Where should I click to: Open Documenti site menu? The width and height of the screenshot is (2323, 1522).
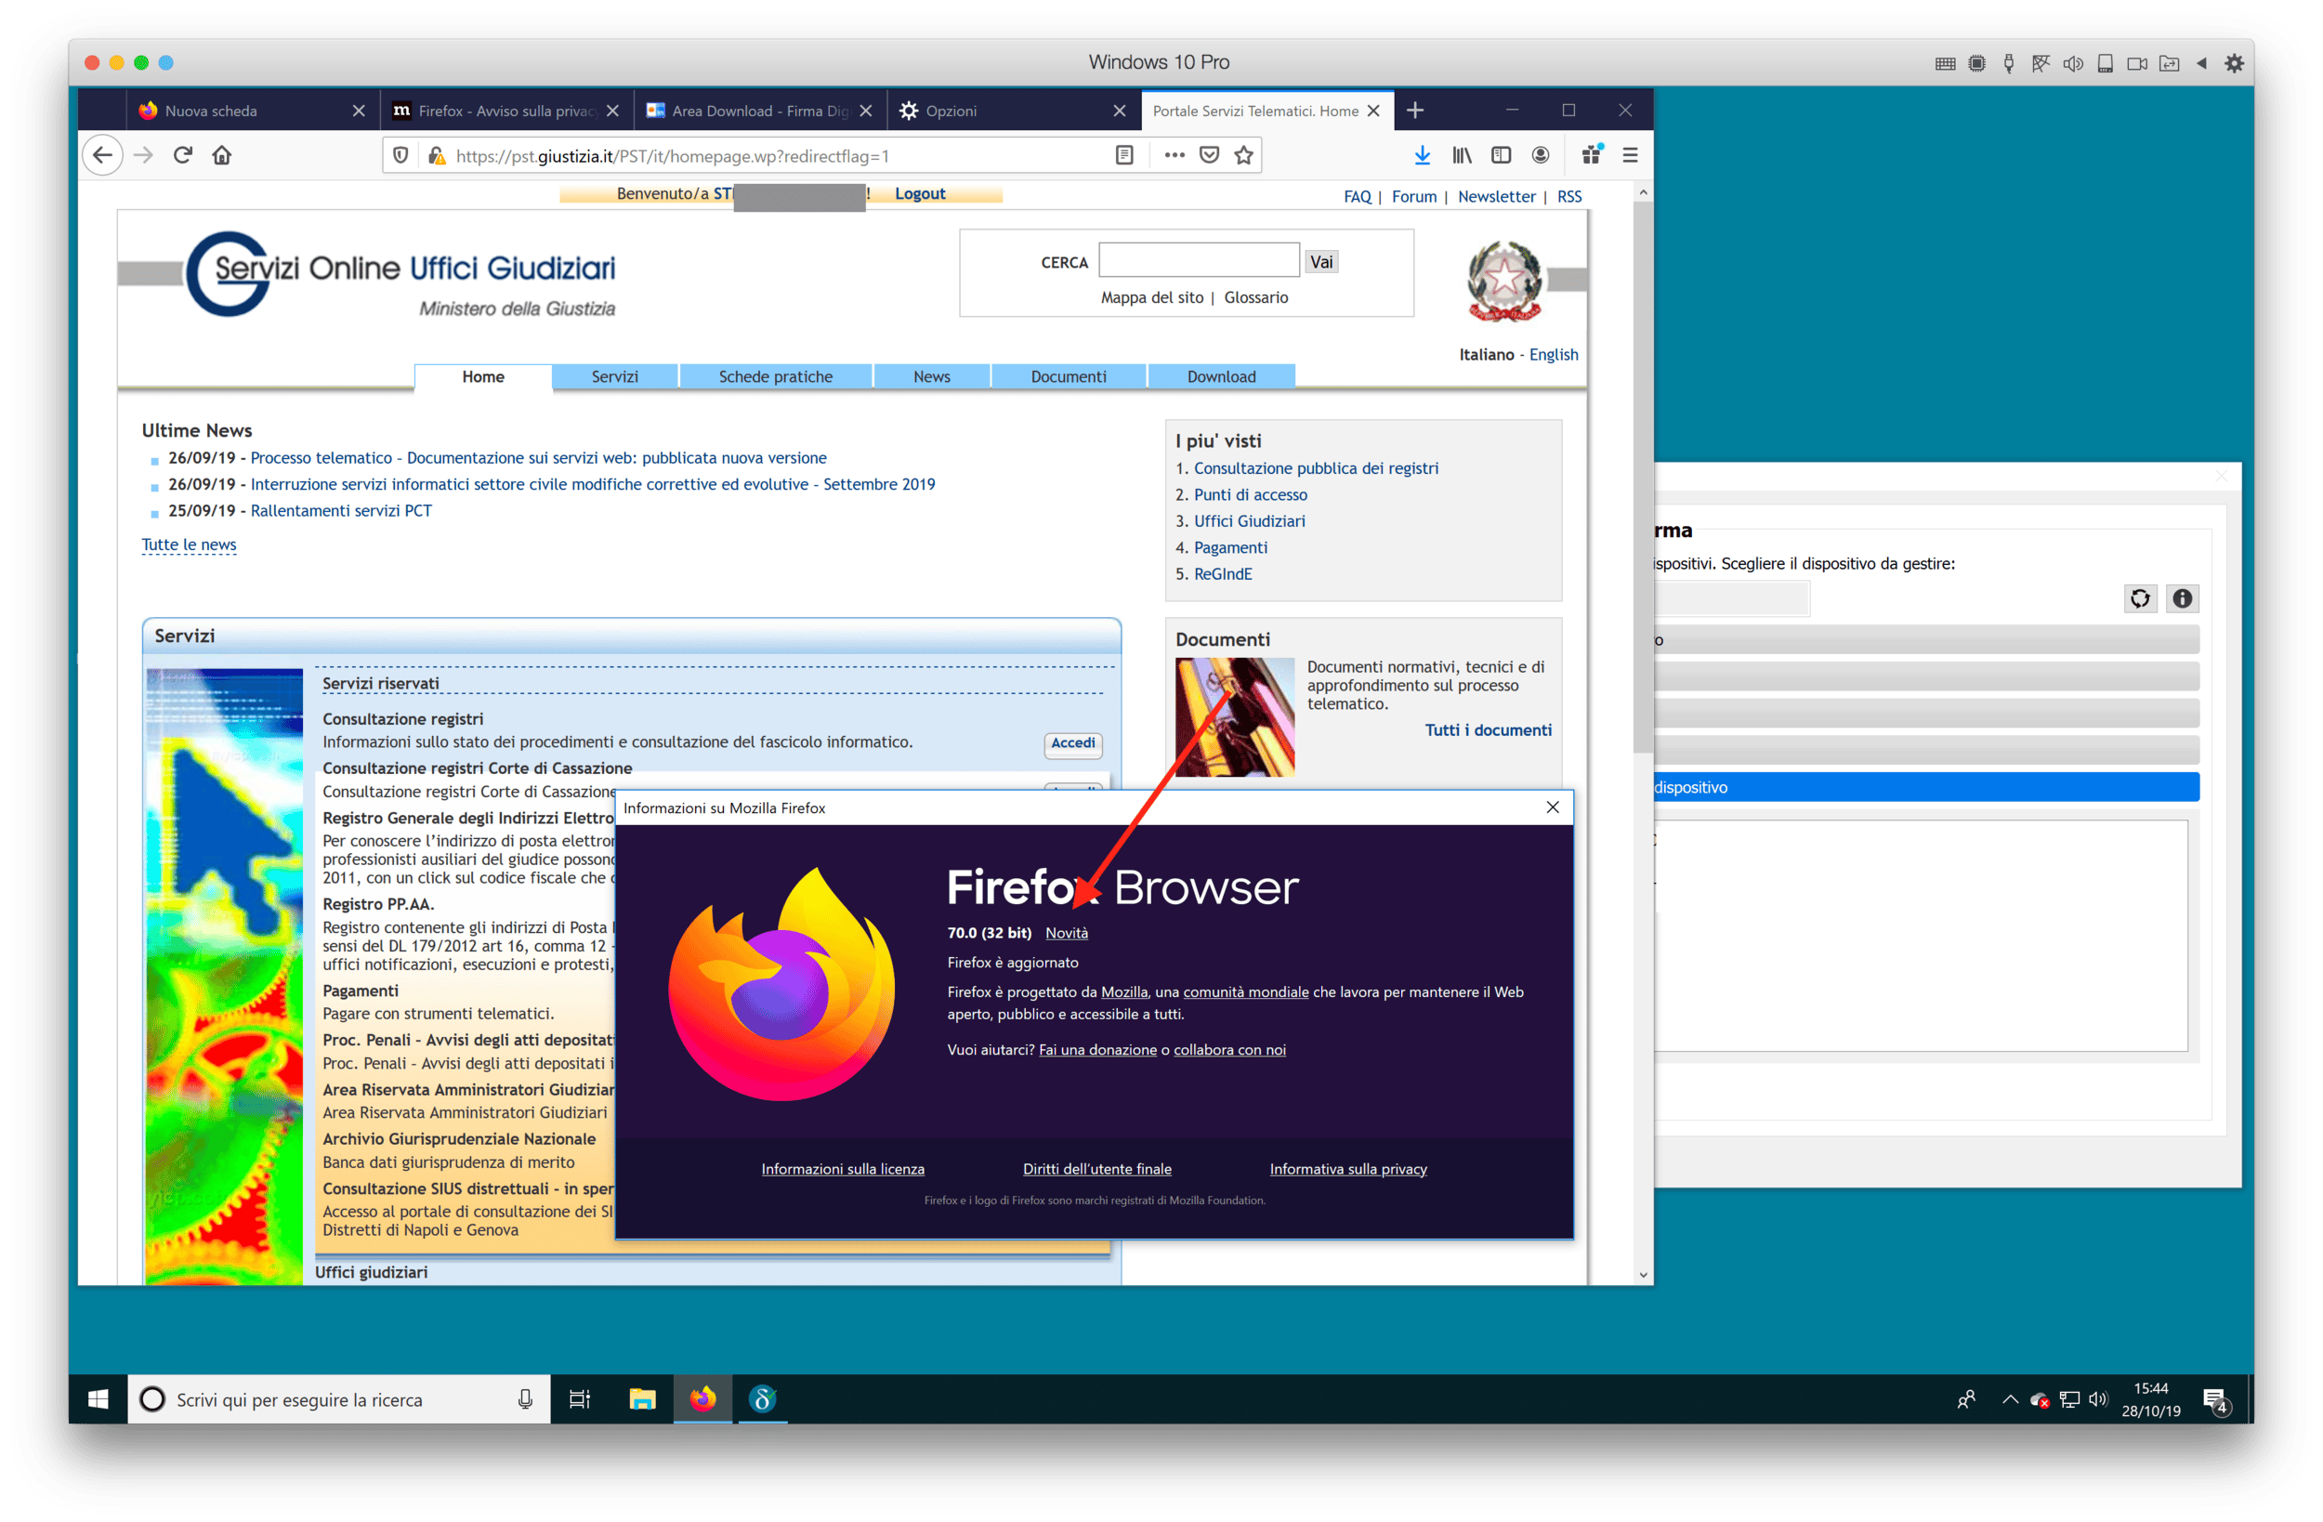point(1068,376)
